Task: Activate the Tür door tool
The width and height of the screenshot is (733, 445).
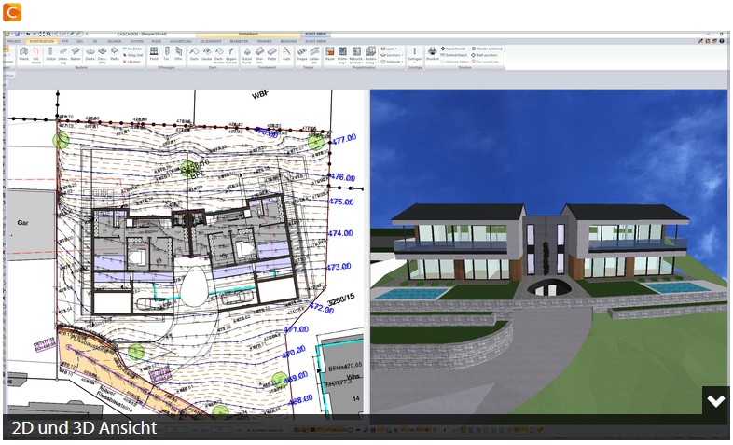Action: (166, 54)
